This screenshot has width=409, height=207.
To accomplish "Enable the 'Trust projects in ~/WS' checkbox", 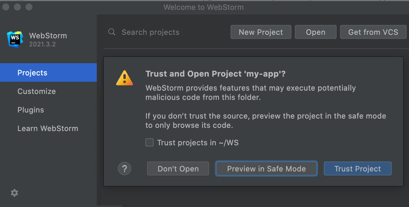I will pyautogui.click(x=149, y=143).
